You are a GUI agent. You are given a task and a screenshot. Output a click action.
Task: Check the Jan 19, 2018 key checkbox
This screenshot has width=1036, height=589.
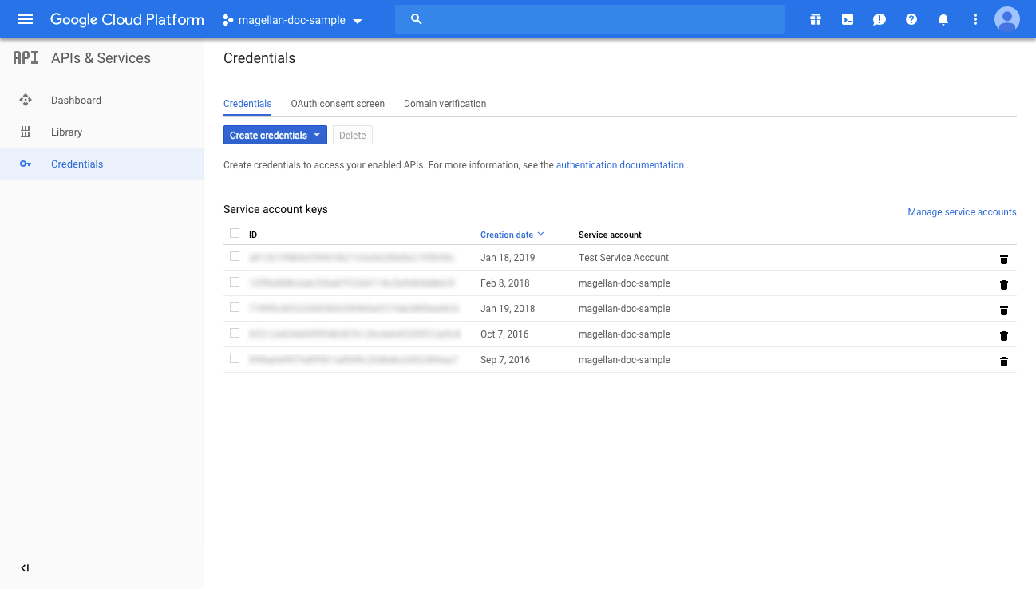(x=235, y=307)
